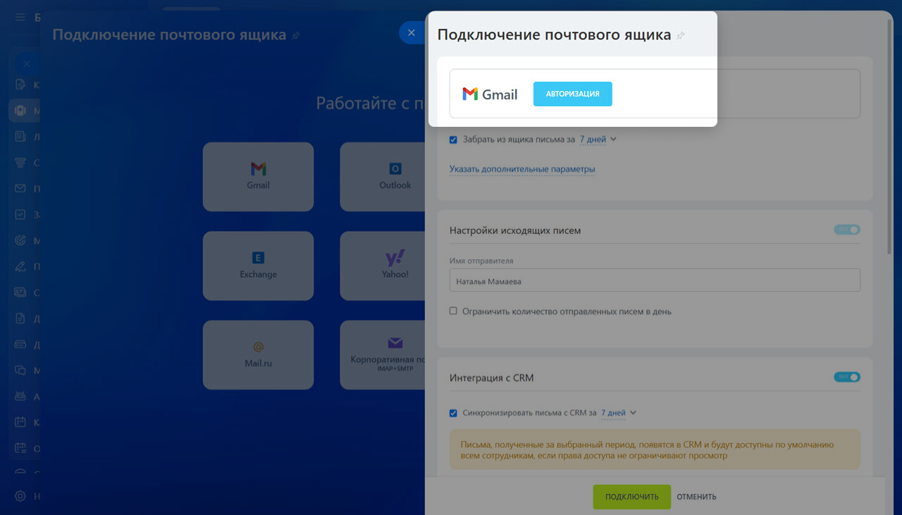Toggle the Синхронизировать письма с CRM checkbox
The image size is (902, 515).
coord(453,413)
